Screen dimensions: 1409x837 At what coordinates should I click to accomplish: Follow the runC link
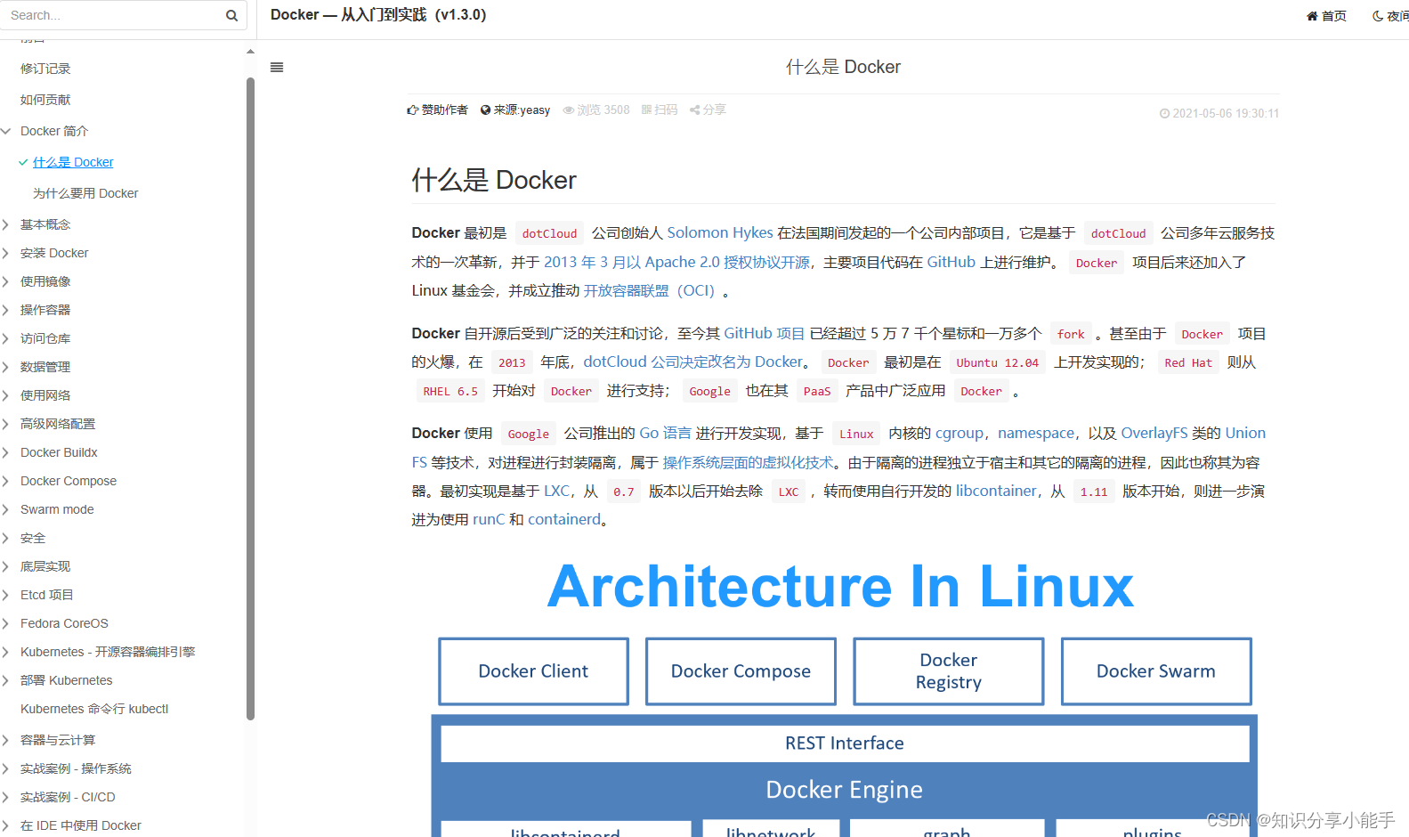[x=489, y=519]
